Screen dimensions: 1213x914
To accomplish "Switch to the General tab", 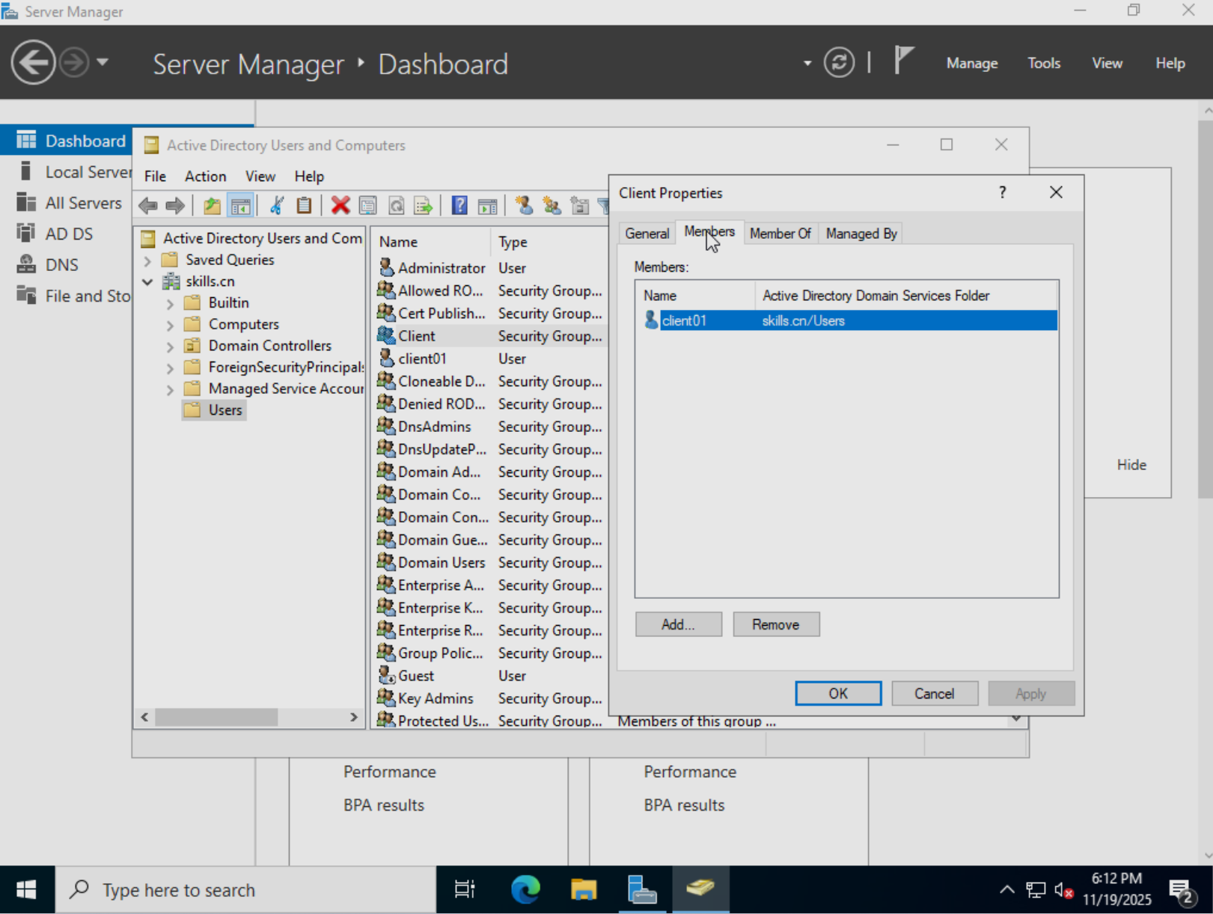I will pos(647,234).
